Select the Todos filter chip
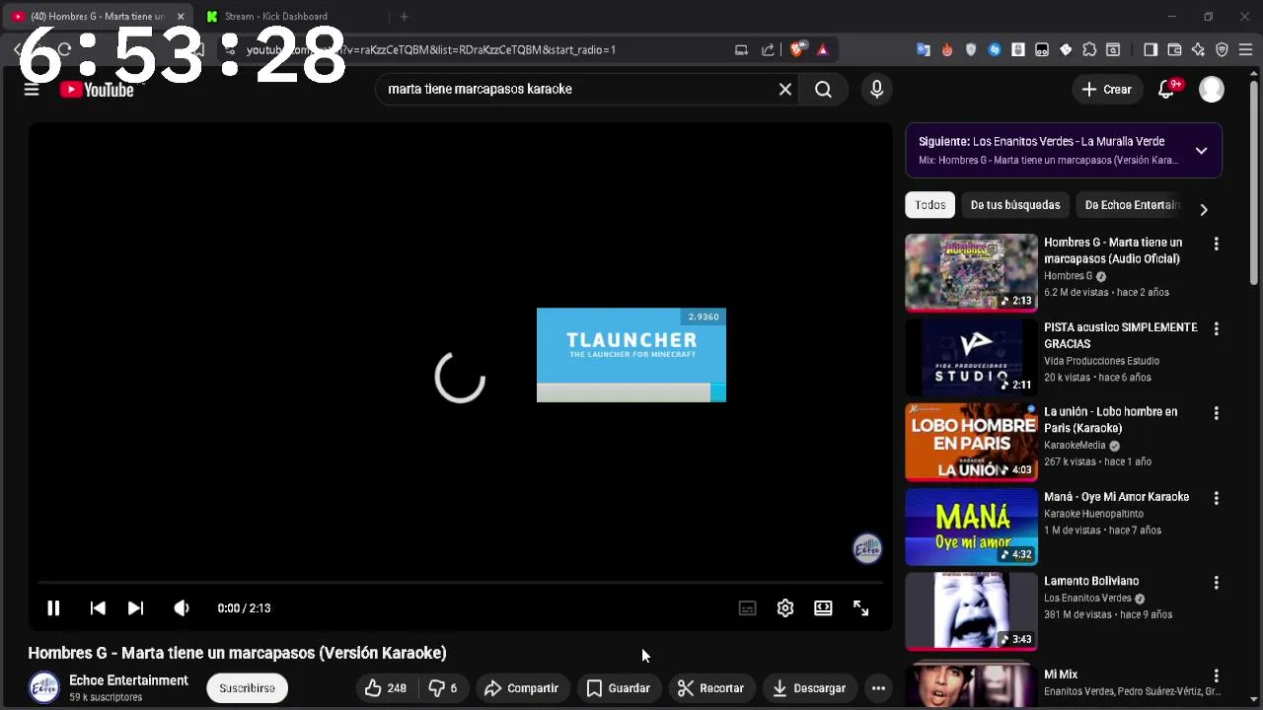 click(930, 205)
